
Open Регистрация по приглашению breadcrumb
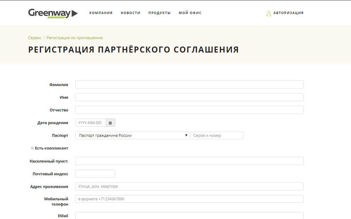(x=75, y=38)
